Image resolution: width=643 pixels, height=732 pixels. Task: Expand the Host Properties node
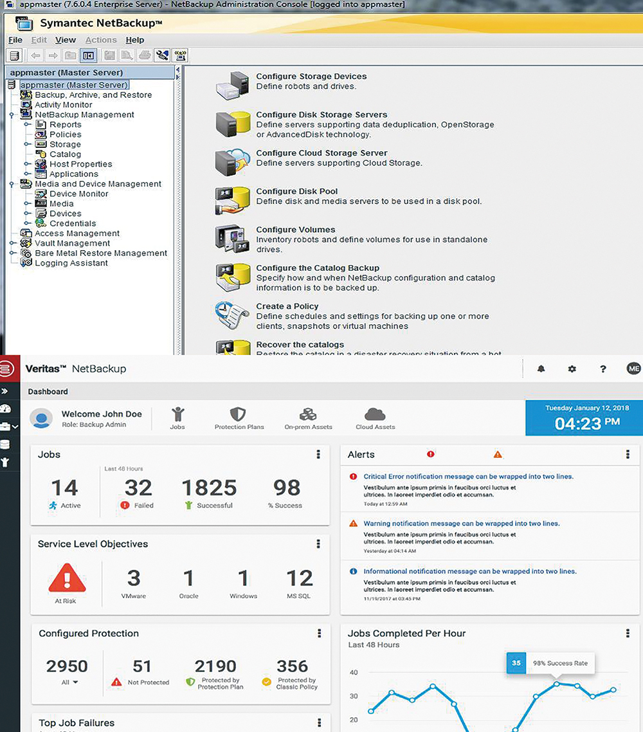pyautogui.click(x=28, y=164)
